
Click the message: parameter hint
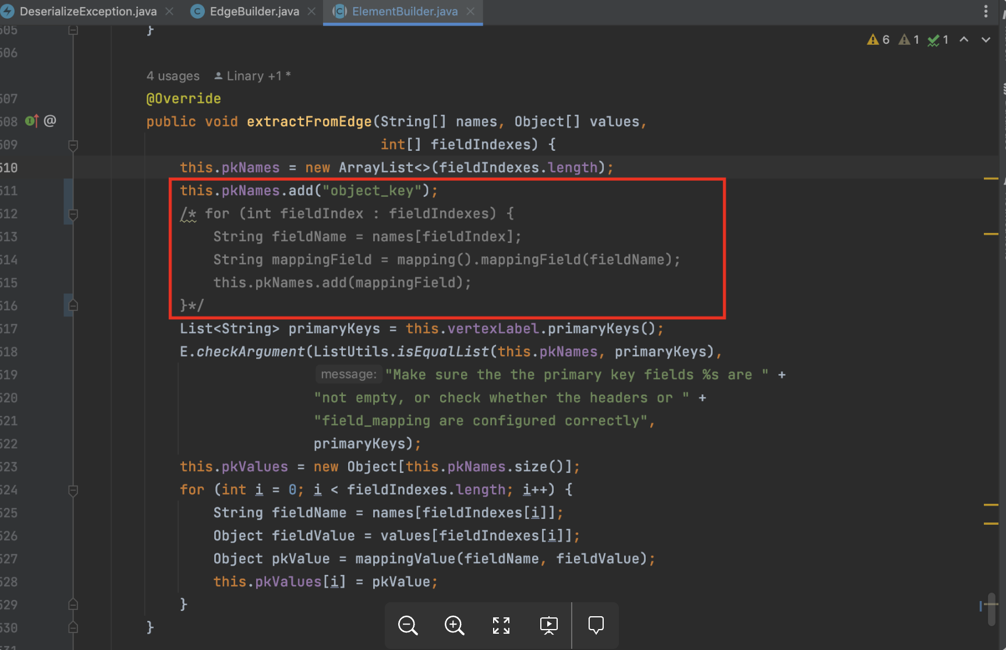349,374
